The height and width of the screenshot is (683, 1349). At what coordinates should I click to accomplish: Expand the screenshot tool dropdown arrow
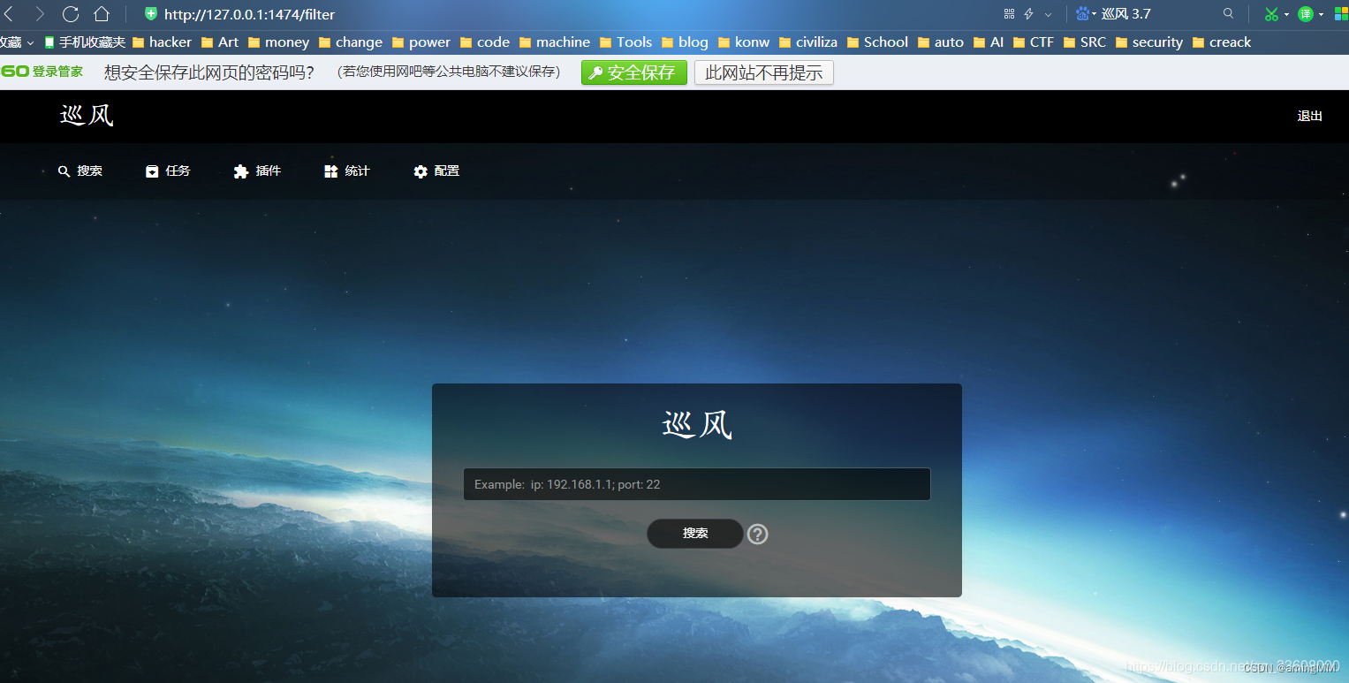pyautogui.click(x=1286, y=15)
